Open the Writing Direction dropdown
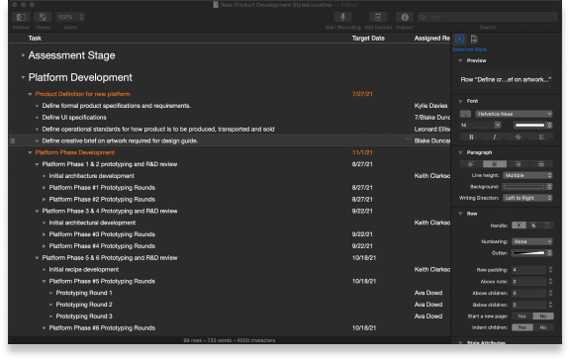570x360 pixels. click(527, 198)
